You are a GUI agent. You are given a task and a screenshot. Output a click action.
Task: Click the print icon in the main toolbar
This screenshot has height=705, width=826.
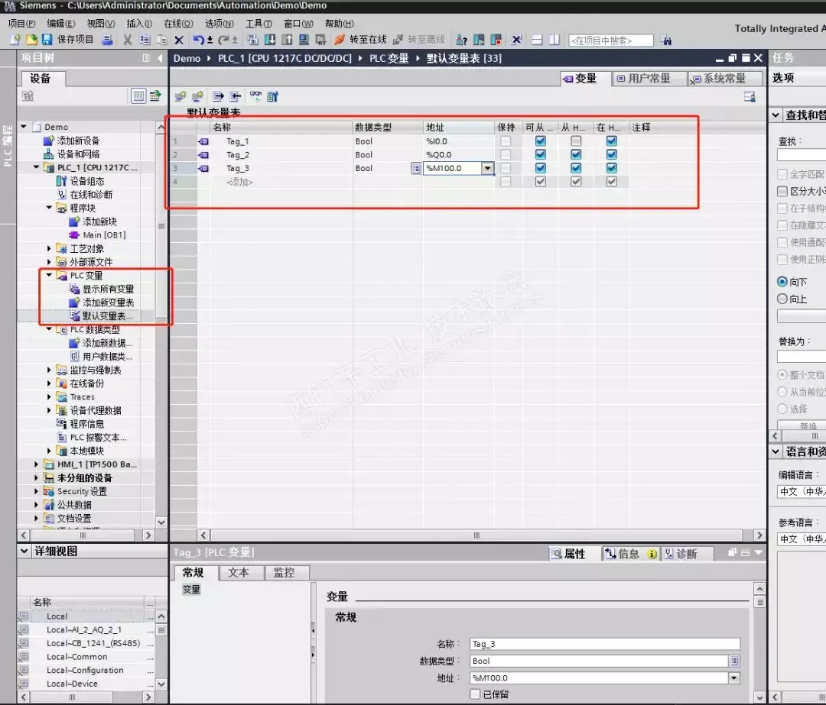pos(108,40)
